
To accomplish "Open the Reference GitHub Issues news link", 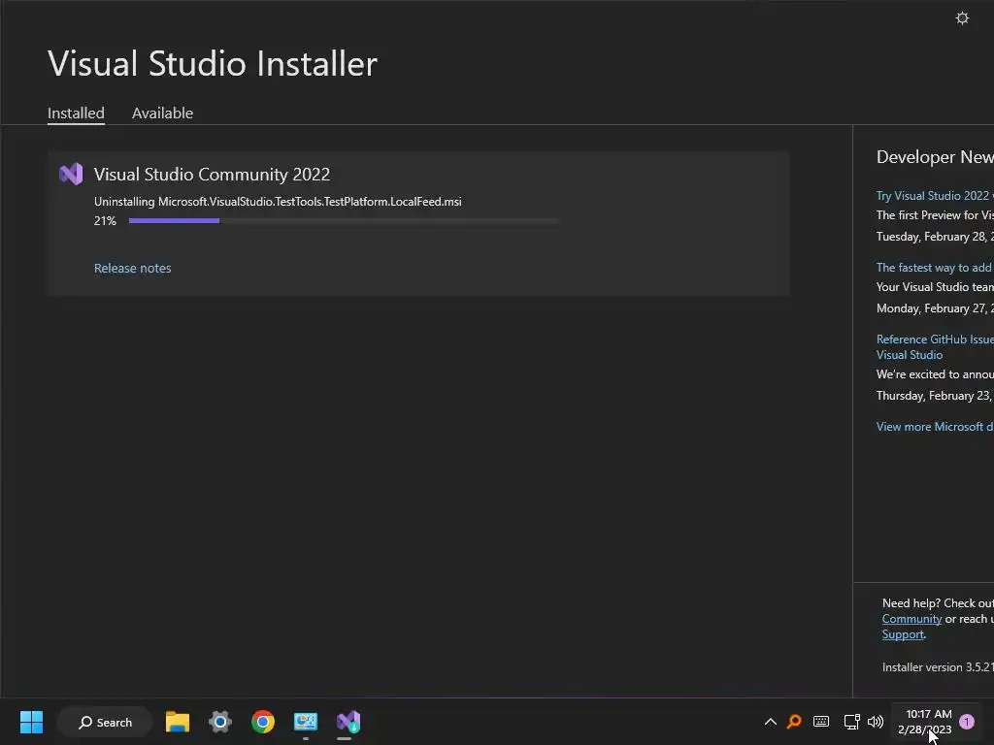I will click(x=935, y=346).
